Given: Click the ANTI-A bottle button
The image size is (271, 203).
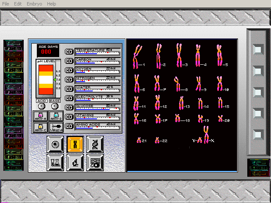Looking at the screenshot, I should [x=41, y=116].
